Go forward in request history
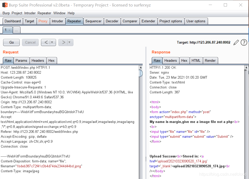The width and height of the screenshot is (249, 179). (x=64, y=42)
